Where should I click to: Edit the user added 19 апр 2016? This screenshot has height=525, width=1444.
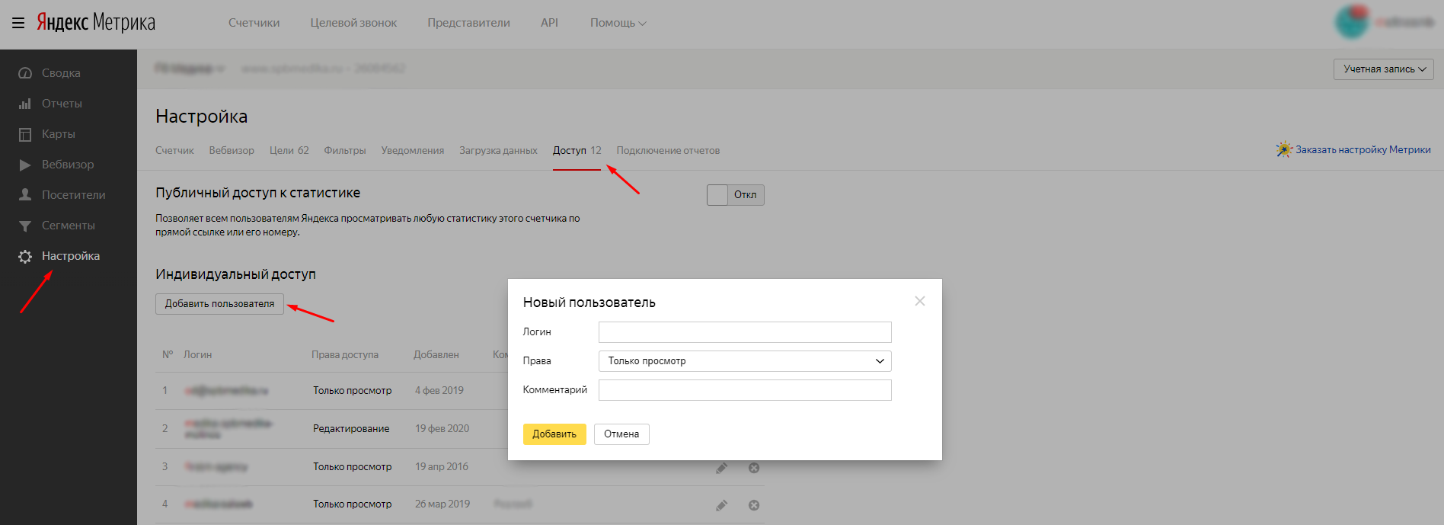722,468
